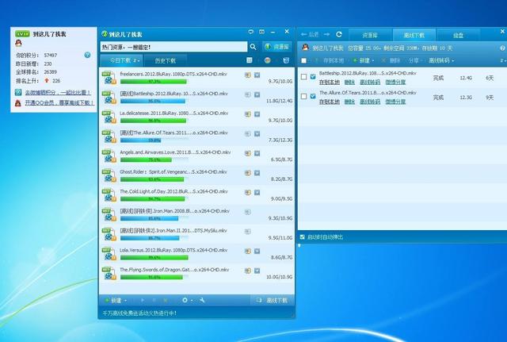
Task: Switch to the 历史下载 tab
Action: click(x=165, y=60)
